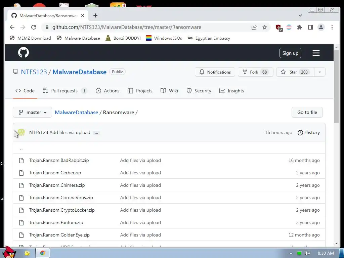
Task: Open the folder icon in the taskbar
Action: point(27,253)
